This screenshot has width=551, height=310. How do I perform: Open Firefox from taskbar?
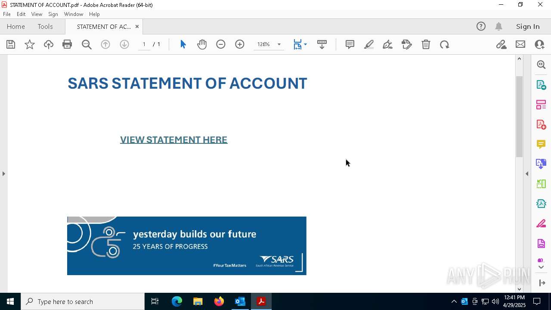219,301
